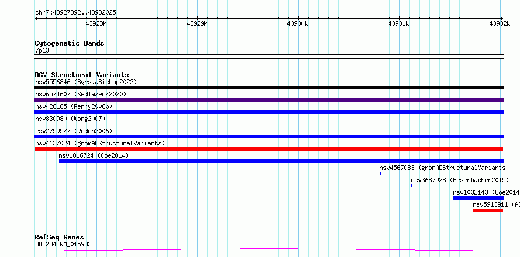Click the ruler's left arrowhead
The height and width of the screenshot is (257, 520).
click(36, 18)
